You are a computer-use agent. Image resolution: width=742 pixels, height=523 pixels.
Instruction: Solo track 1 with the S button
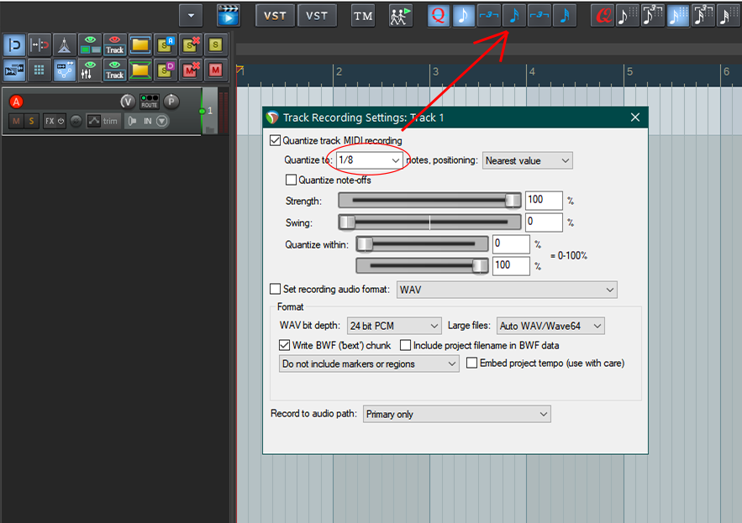pyautogui.click(x=31, y=121)
